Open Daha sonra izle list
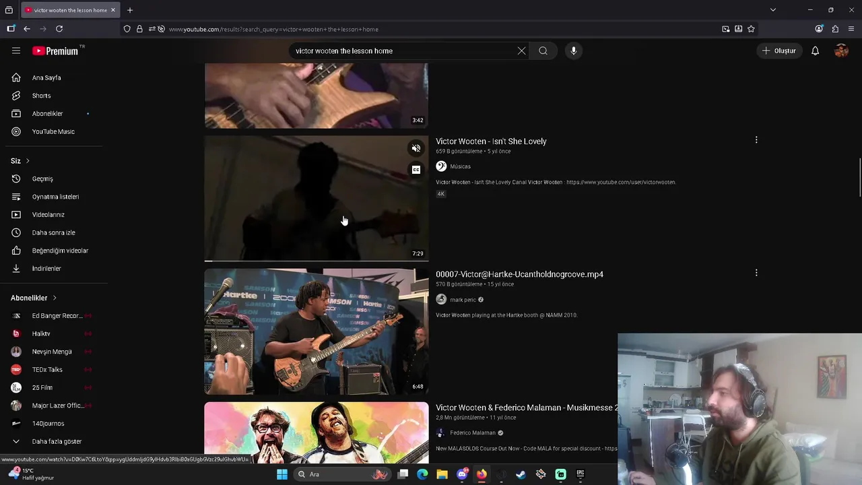This screenshot has width=862, height=485. (54, 232)
